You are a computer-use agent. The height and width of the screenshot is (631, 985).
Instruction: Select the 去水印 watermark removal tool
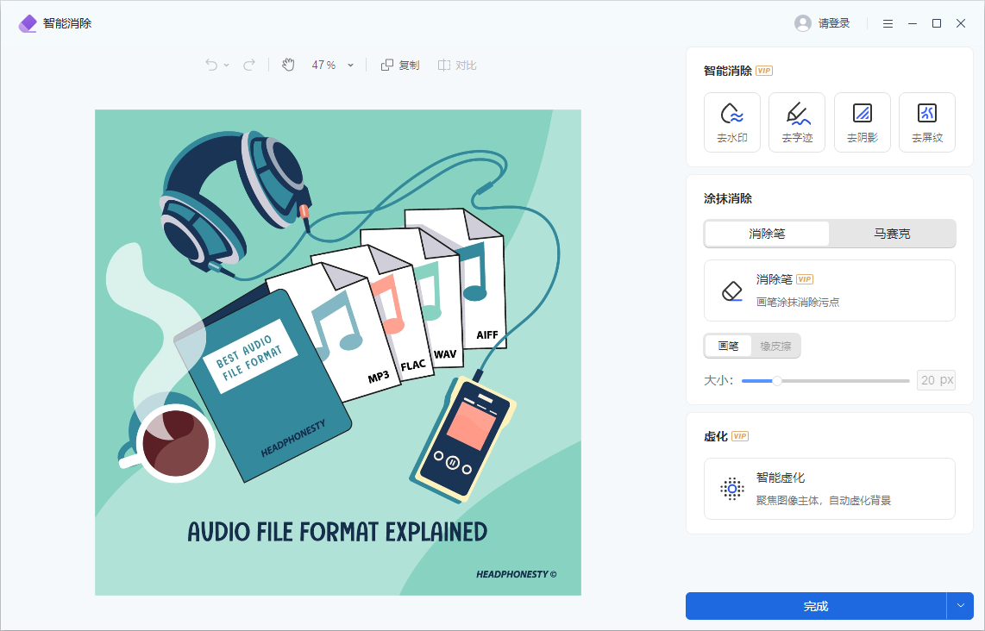pyautogui.click(x=731, y=122)
